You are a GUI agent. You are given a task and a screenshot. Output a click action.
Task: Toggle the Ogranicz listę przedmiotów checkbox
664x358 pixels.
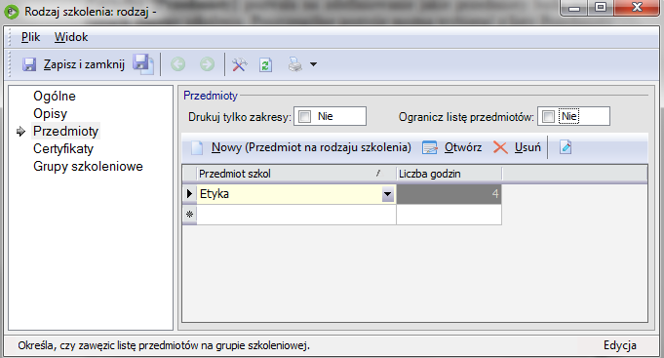point(548,116)
